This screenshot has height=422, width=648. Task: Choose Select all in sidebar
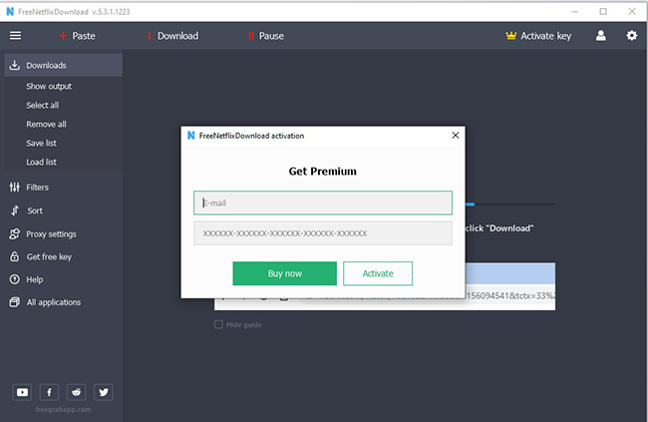(43, 105)
